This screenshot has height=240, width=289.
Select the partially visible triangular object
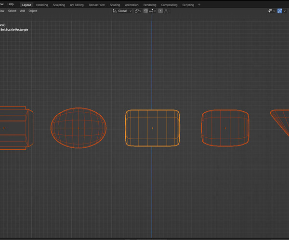coord(280,122)
